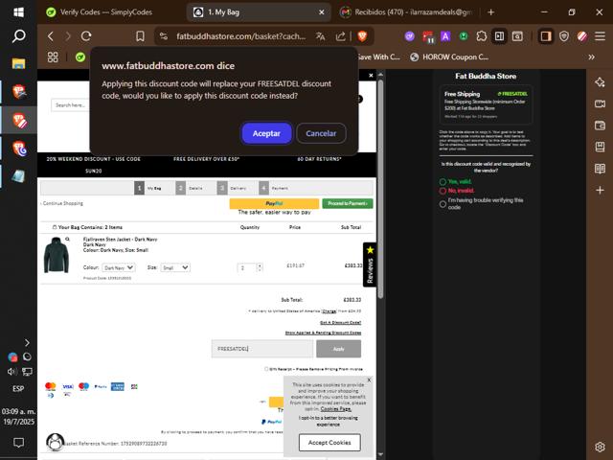Expand hidden system tray icons chevron

coord(27,343)
